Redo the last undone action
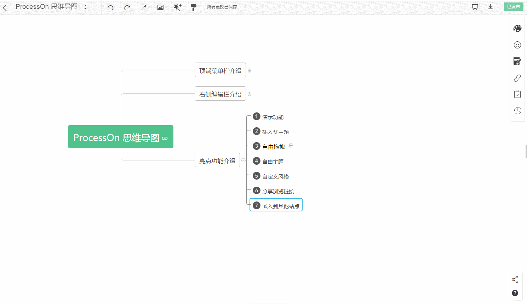 [x=127, y=7]
